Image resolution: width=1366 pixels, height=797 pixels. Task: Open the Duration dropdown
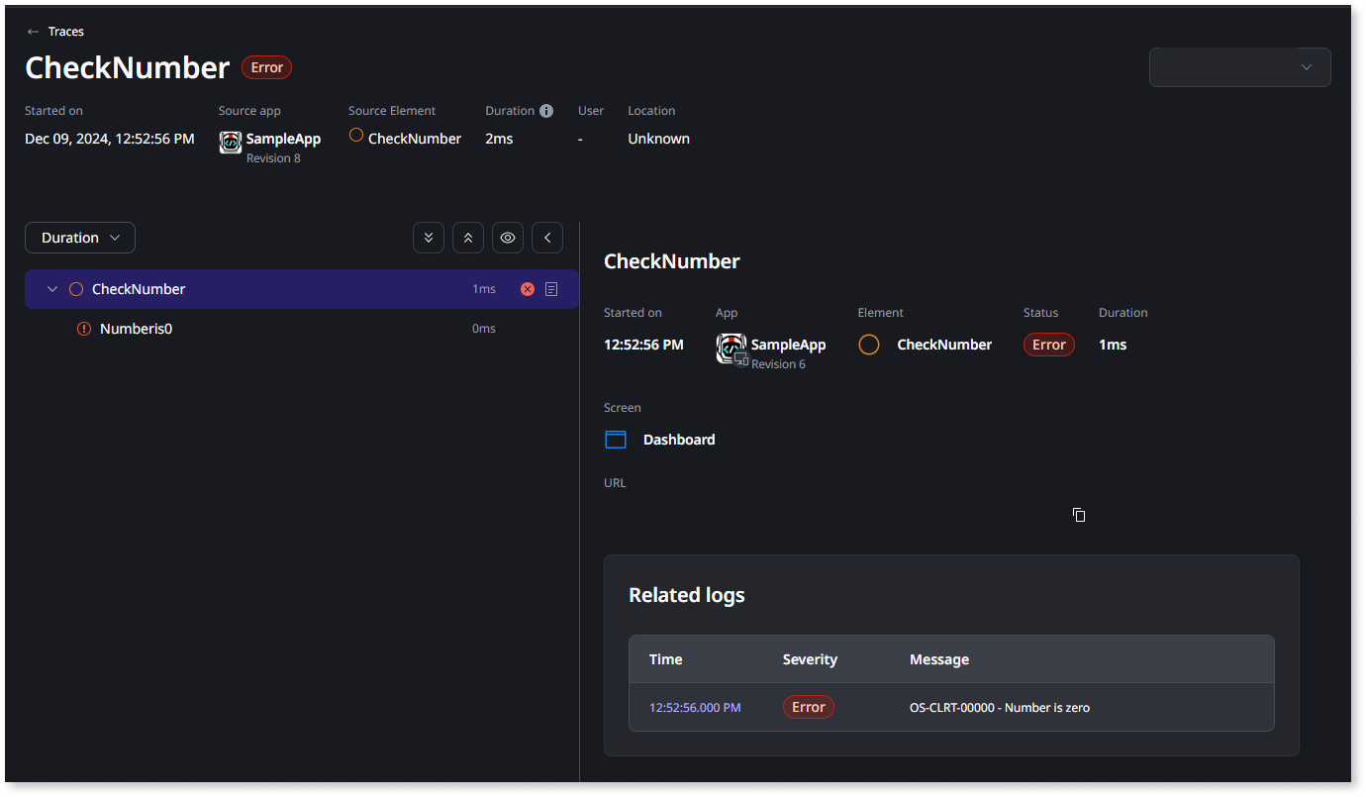tap(80, 238)
